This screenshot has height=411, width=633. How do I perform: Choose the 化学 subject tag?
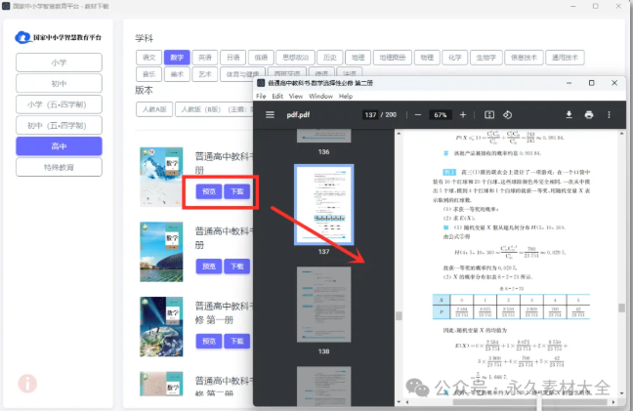455,58
